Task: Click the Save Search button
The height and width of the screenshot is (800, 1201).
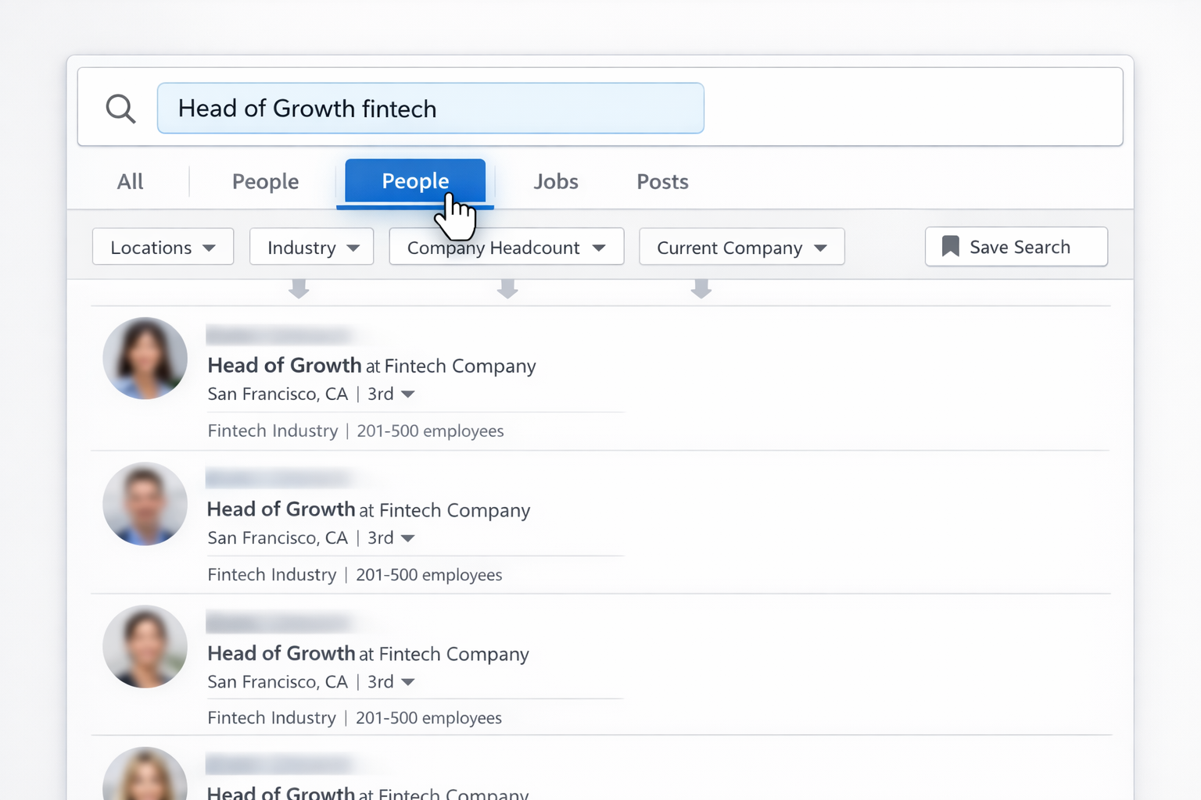Action: 1016,247
